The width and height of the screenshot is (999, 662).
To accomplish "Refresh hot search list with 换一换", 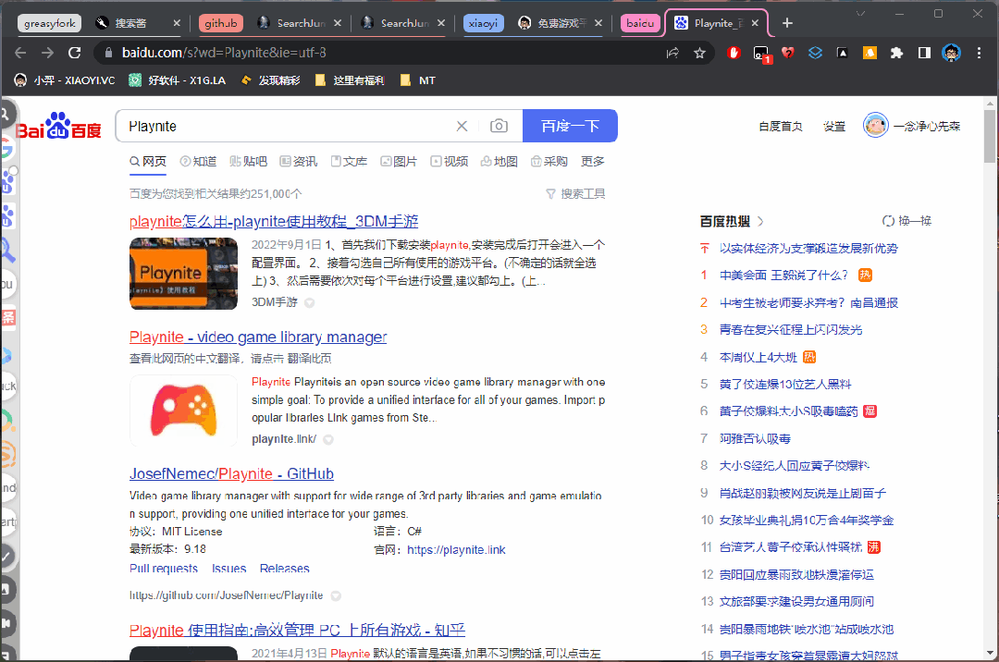I will click(x=907, y=221).
